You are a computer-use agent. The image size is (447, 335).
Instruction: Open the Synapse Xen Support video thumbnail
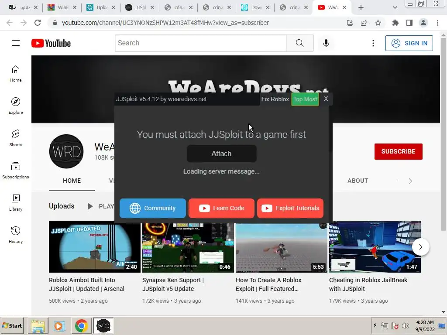click(188, 248)
